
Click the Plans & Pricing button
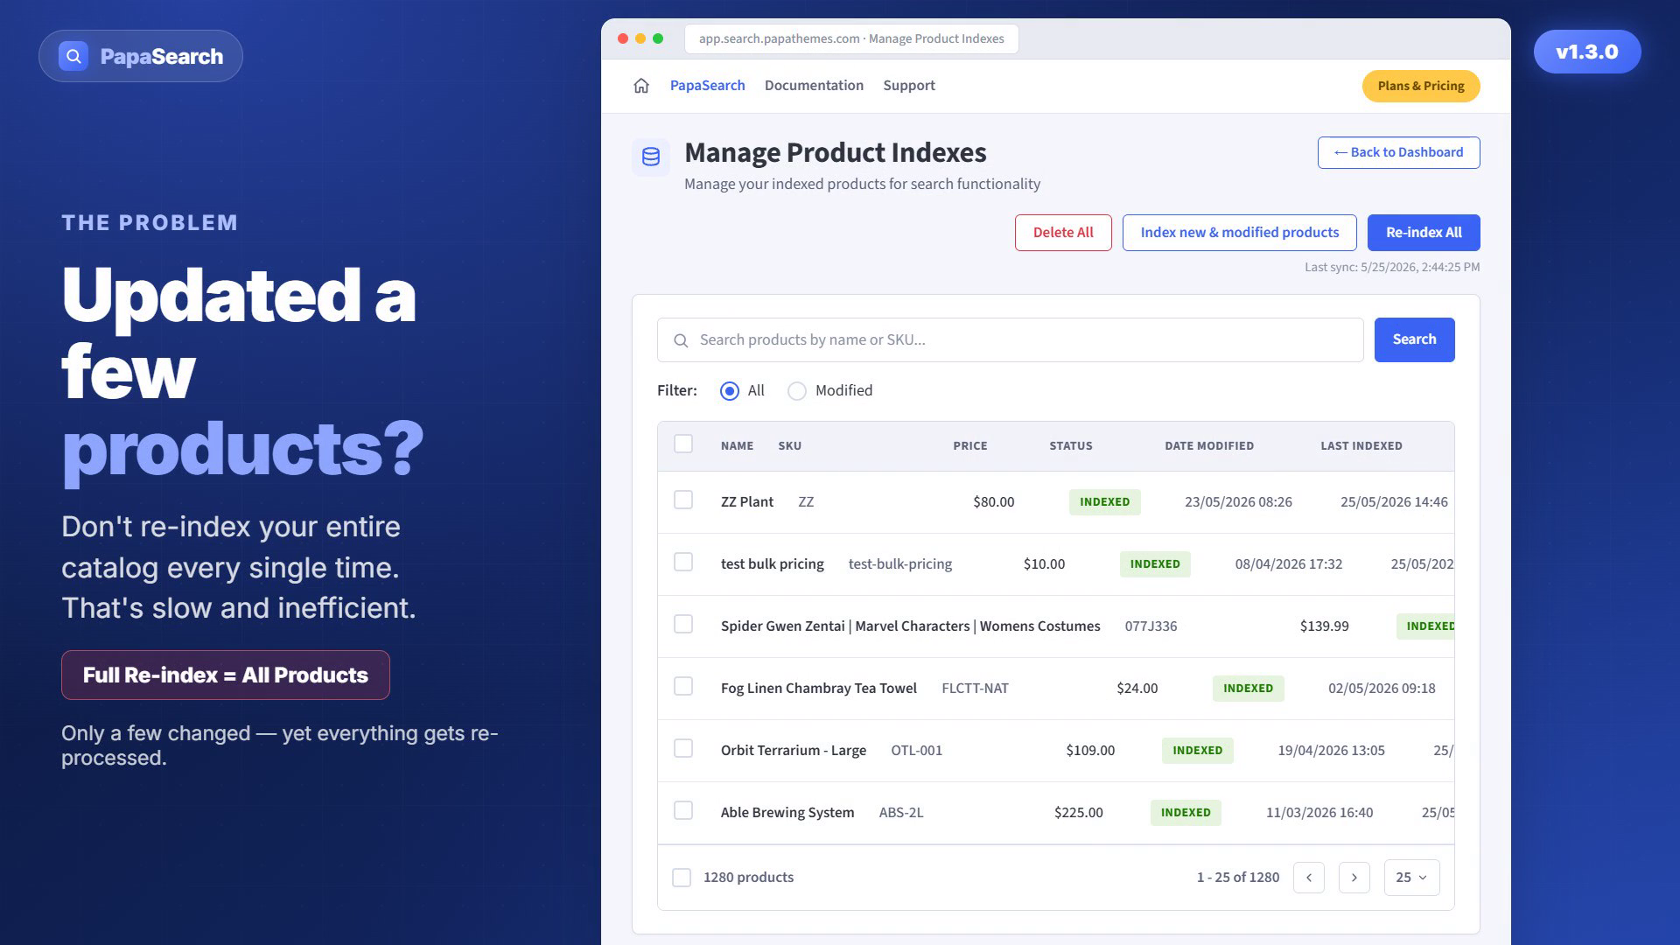point(1421,86)
